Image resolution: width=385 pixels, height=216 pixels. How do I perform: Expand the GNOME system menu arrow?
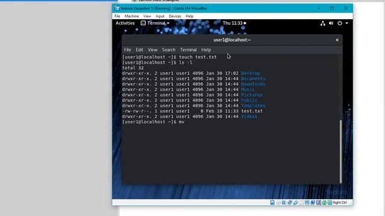[346, 23]
